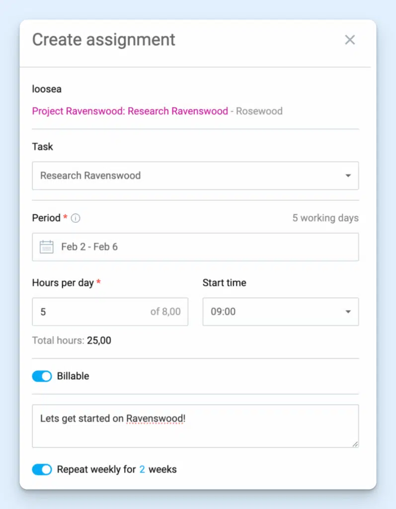Screen dimensions: 396x509
Task: Click the loosea assignee name
Action: 46,89
